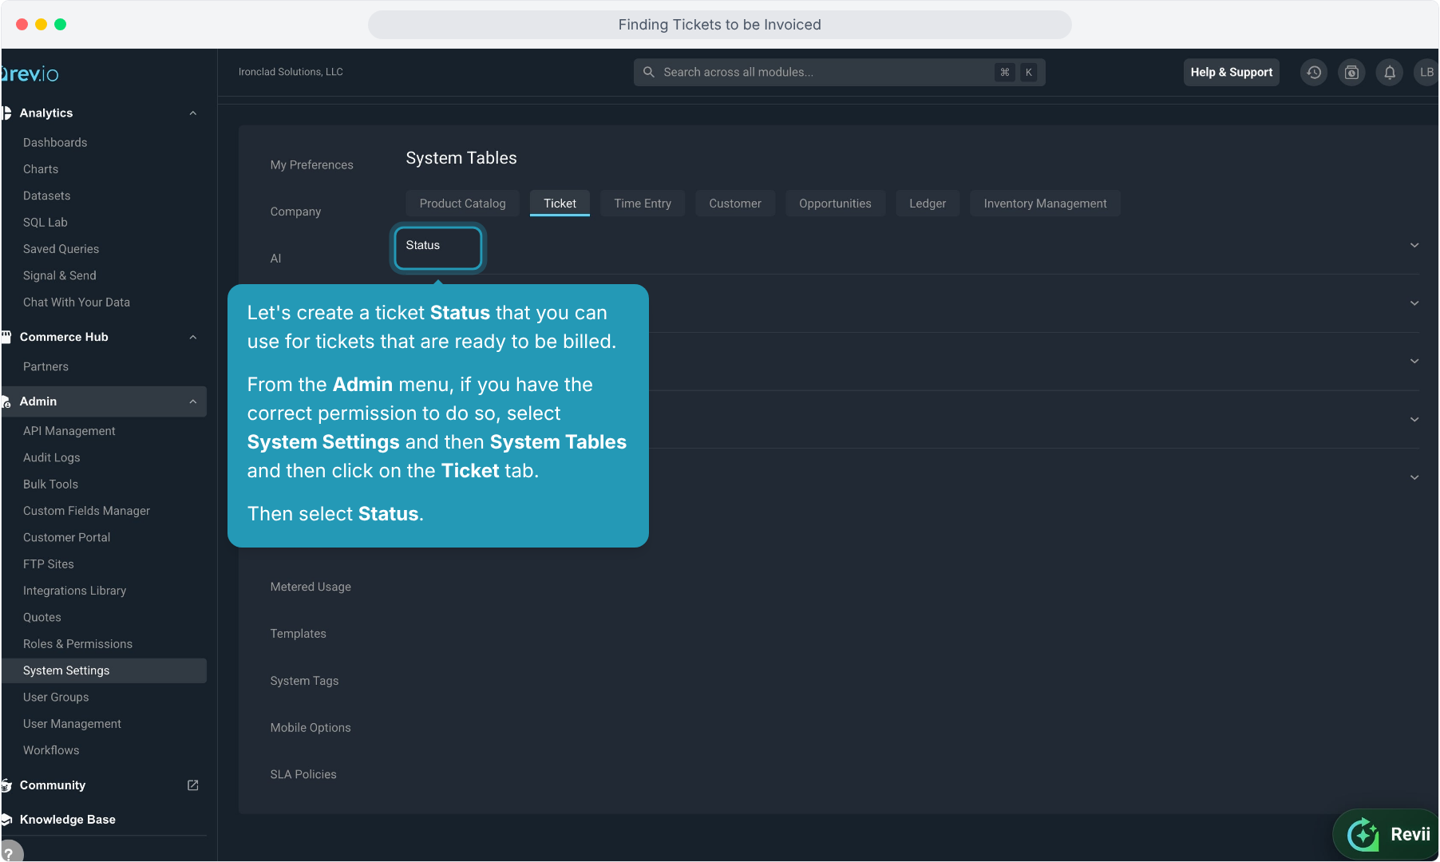Expand the Status row chevron
Screen dimensions: 1440x862
1414,245
